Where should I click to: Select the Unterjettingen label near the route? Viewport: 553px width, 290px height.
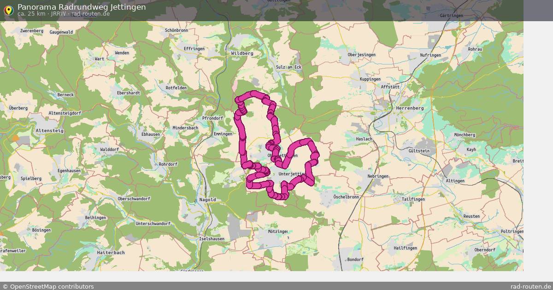tap(292, 174)
